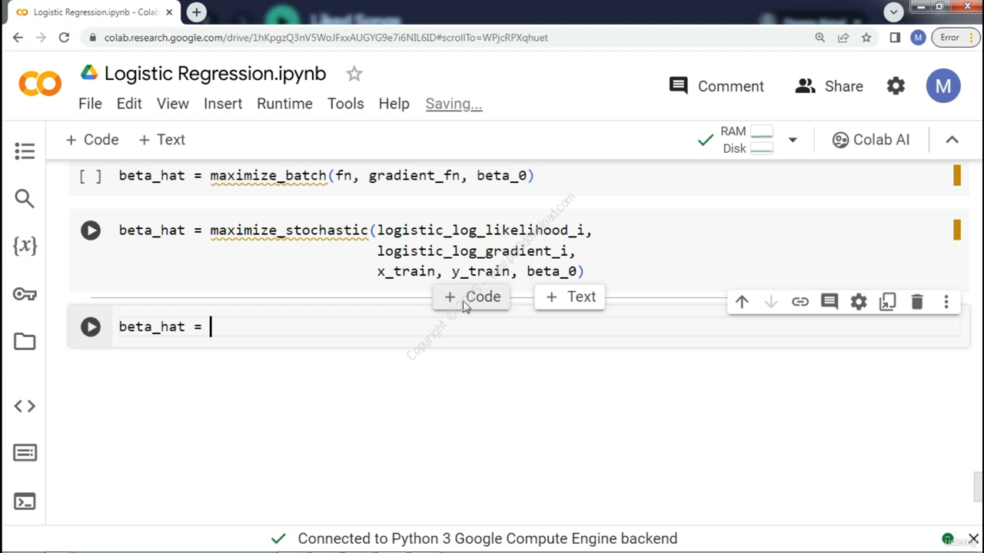Open the Code snippets panel
Screen dimensions: 984x553
coord(25,406)
